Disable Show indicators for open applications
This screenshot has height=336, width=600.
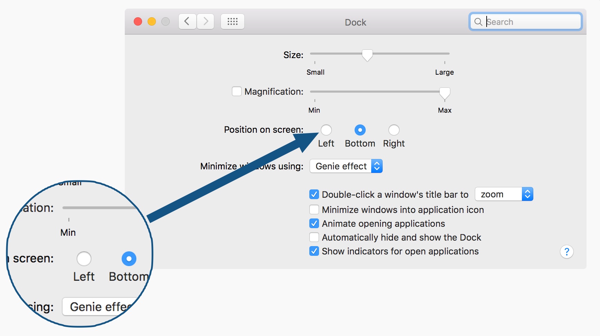pos(314,251)
